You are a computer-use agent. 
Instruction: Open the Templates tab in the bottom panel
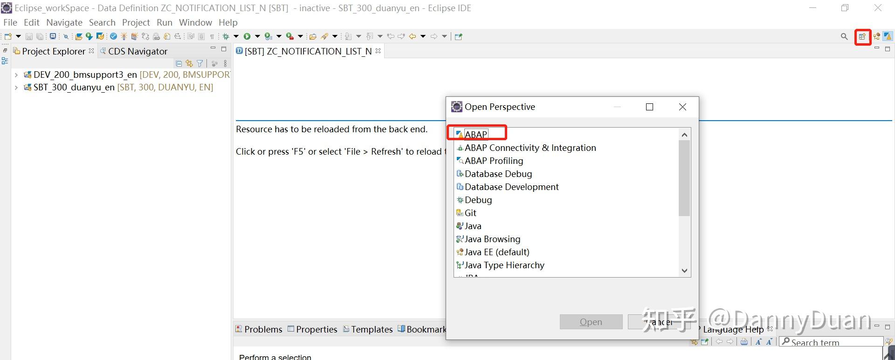pyautogui.click(x=368, y=329)
